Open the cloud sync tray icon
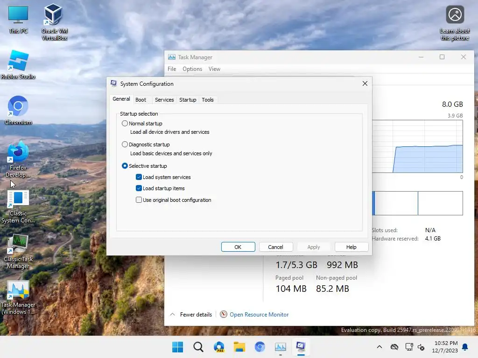The width and height of the screenshot is (478, 358). tap(394, 347)
